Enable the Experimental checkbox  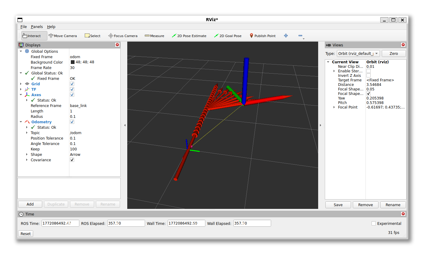pos(374,223)
